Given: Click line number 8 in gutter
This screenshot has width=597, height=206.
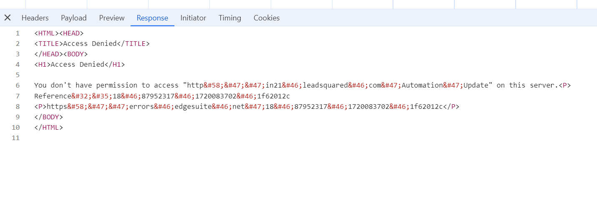Looking at the screenshot, I should (18, 106).
